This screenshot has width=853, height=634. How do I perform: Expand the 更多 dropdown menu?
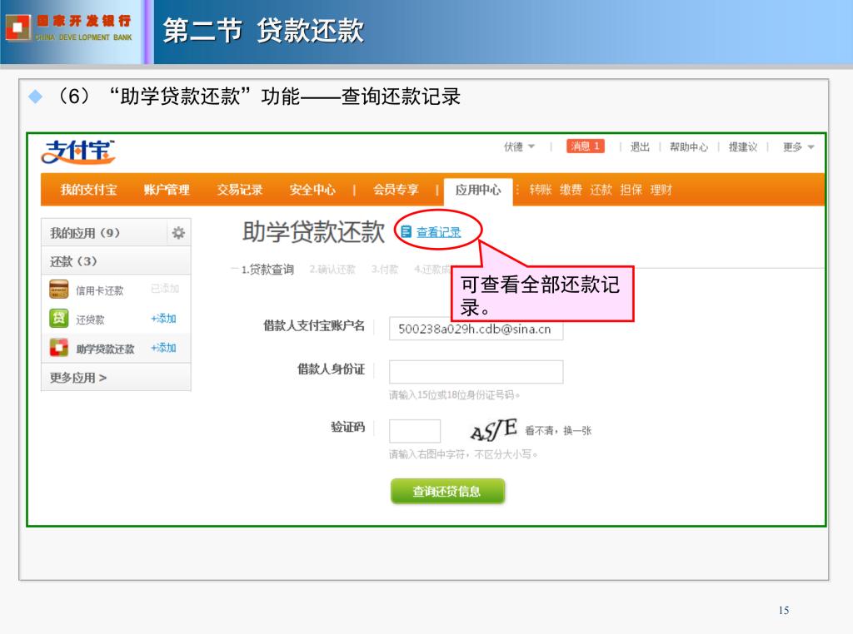point(798,146)
